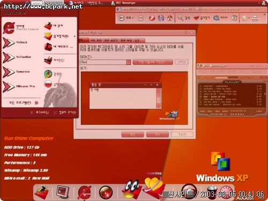This screenshot has width=268, height=201.
Task: Open My Network Places in the start menu
Action: click(58, 47)
